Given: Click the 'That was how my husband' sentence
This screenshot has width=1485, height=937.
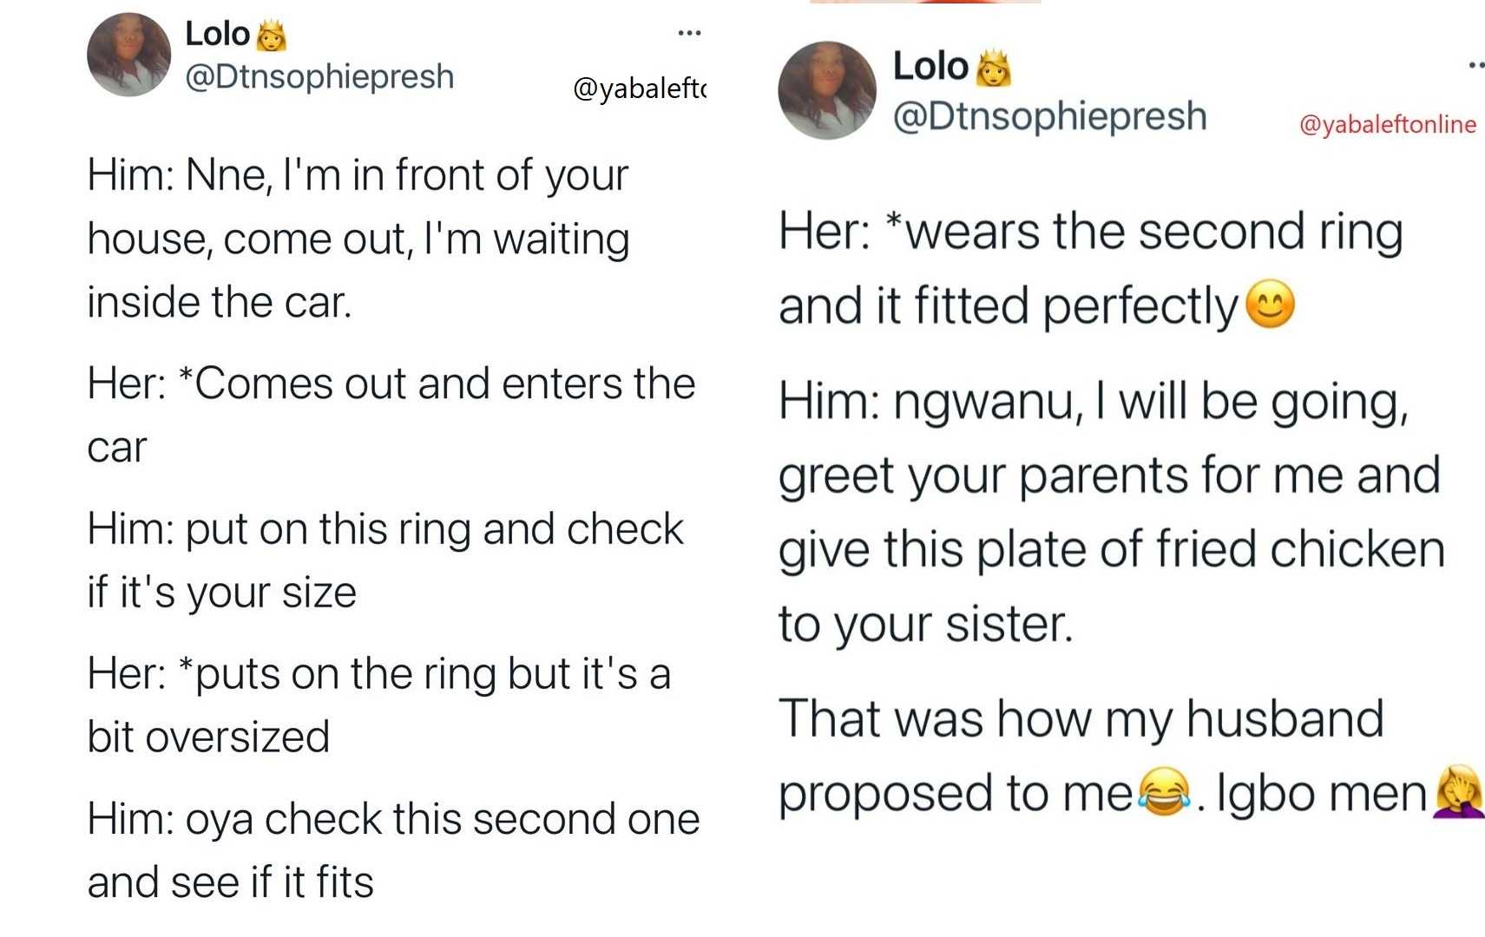Looking at the screenshot, I should pyautogui.click(x=1081, y=719).
